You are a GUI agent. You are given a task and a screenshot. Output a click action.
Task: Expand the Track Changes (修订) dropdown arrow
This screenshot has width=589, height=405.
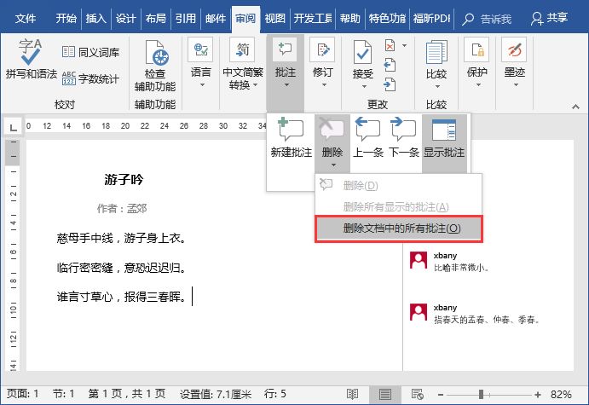[324, 85]
